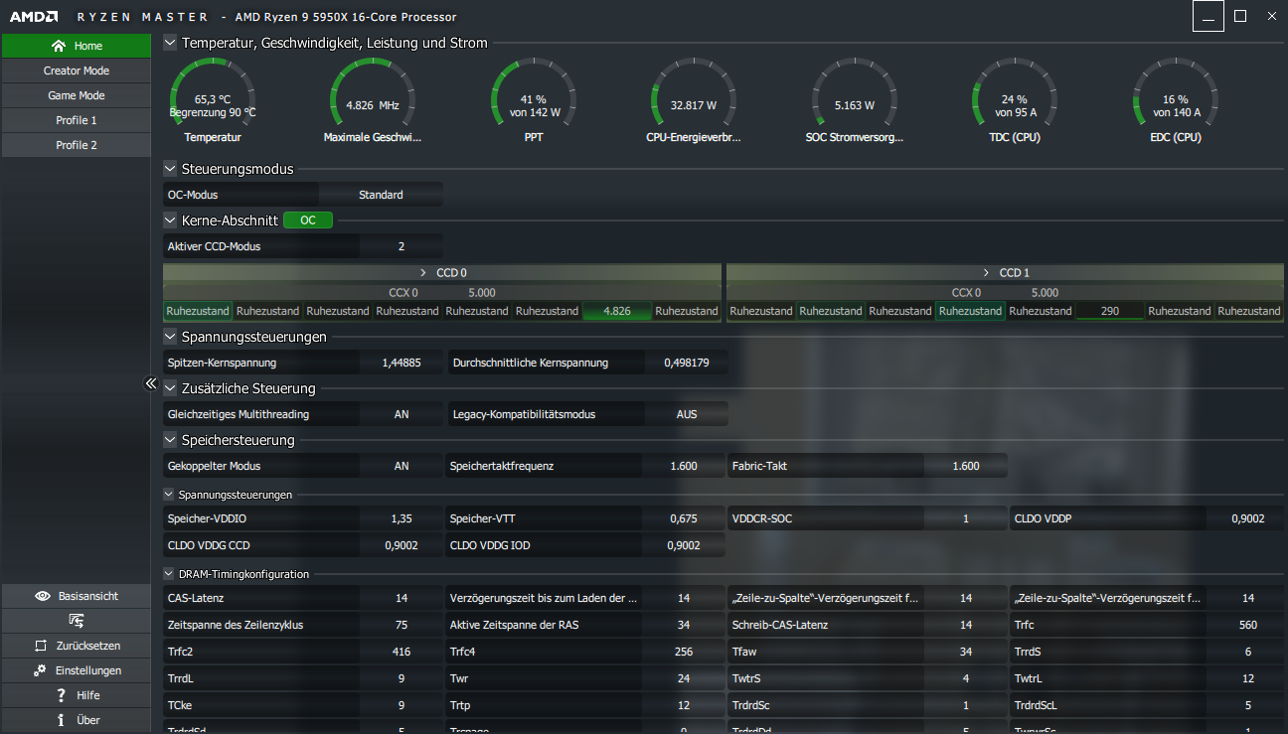Click Zeitspanne des Zeilenzyklus value 75

[402, 625]
